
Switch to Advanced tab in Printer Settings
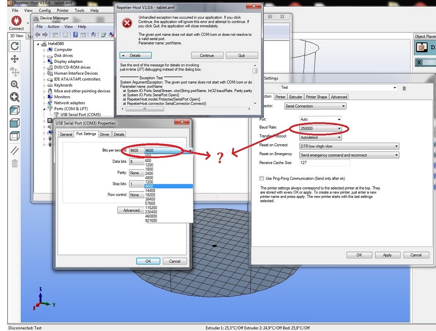coord(339,97)
